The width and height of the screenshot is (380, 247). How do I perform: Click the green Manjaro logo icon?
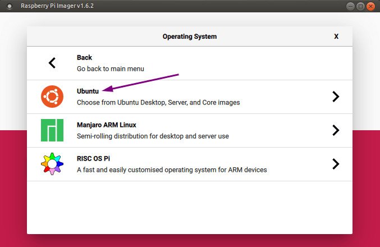coord(52,130)
